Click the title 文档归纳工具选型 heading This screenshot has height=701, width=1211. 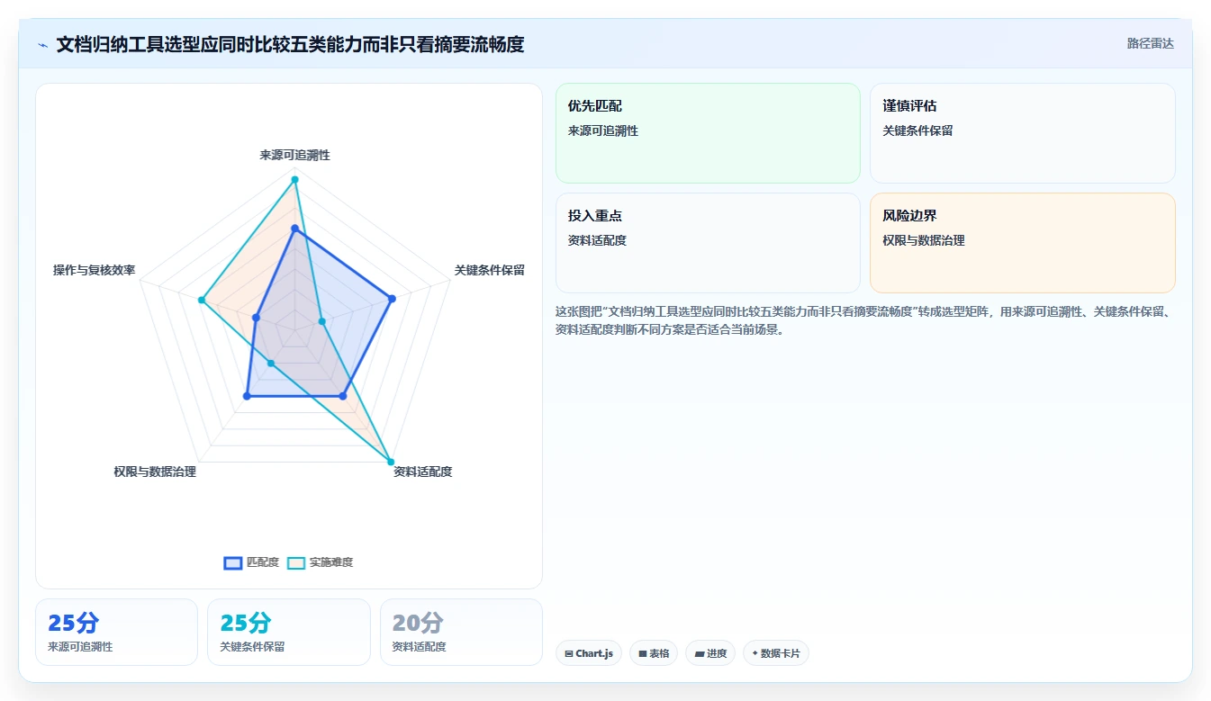pos(290,44)
